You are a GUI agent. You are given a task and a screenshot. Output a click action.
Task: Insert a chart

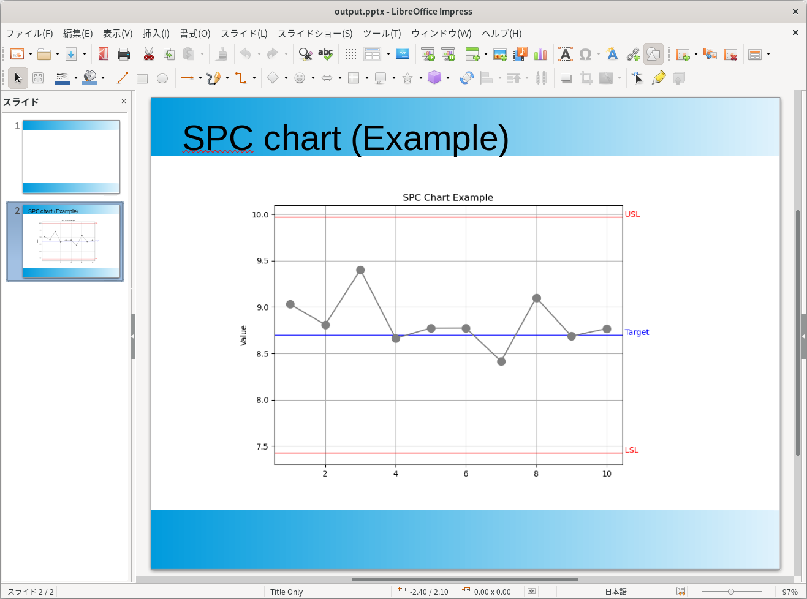click(540, 54)
